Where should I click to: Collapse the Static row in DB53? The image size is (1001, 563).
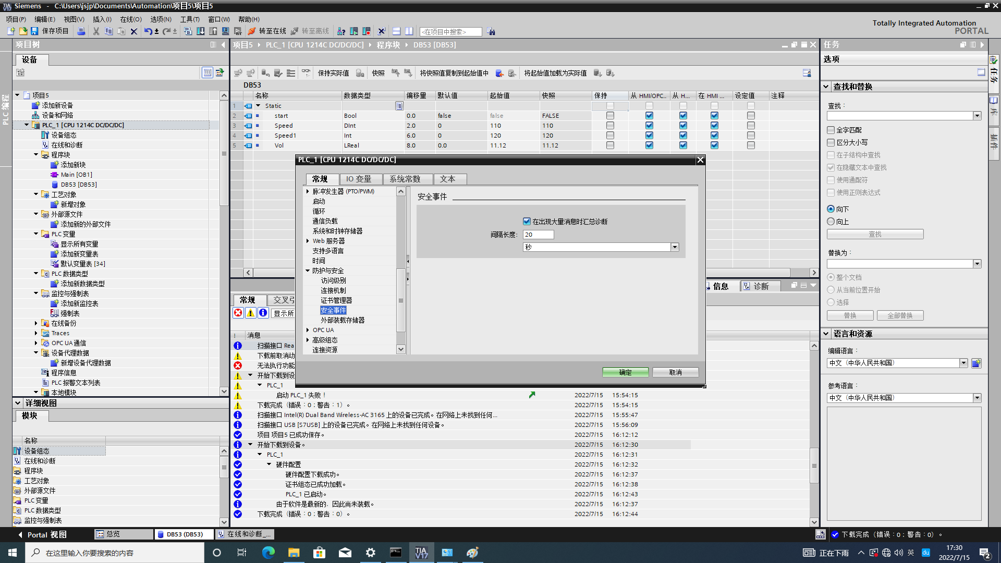pyautogui.click(x=258, y=106)
